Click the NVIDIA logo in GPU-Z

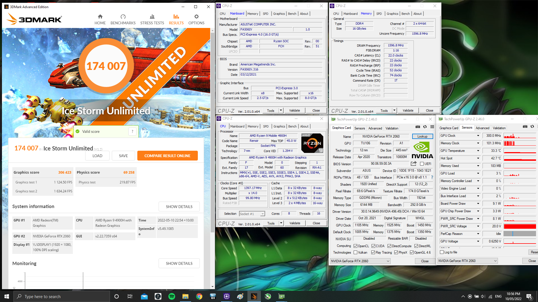[x=422, y=150]
